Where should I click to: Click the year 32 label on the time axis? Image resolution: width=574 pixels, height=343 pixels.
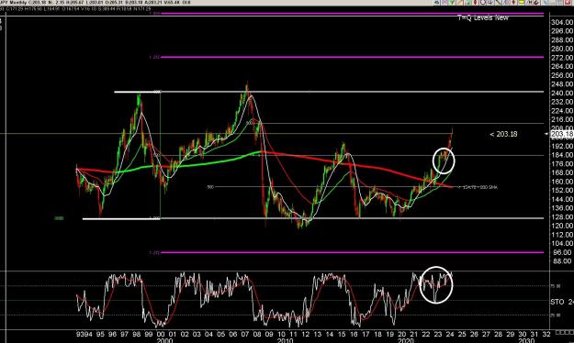click(546, 334)
